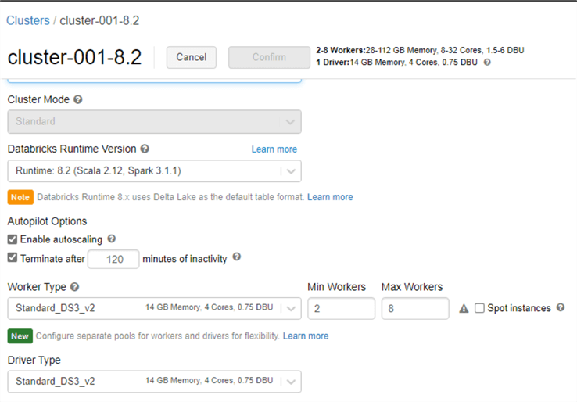Click the Confirm button
This screenshot has height=402, width=577.
click(269, 57)
